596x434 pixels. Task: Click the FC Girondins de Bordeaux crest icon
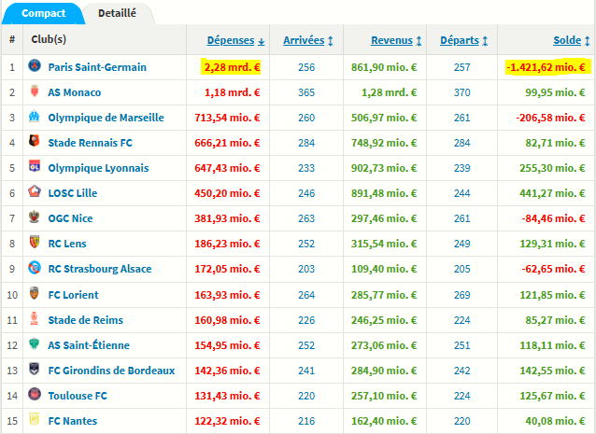pyautogui.click(x=35, y=369)
